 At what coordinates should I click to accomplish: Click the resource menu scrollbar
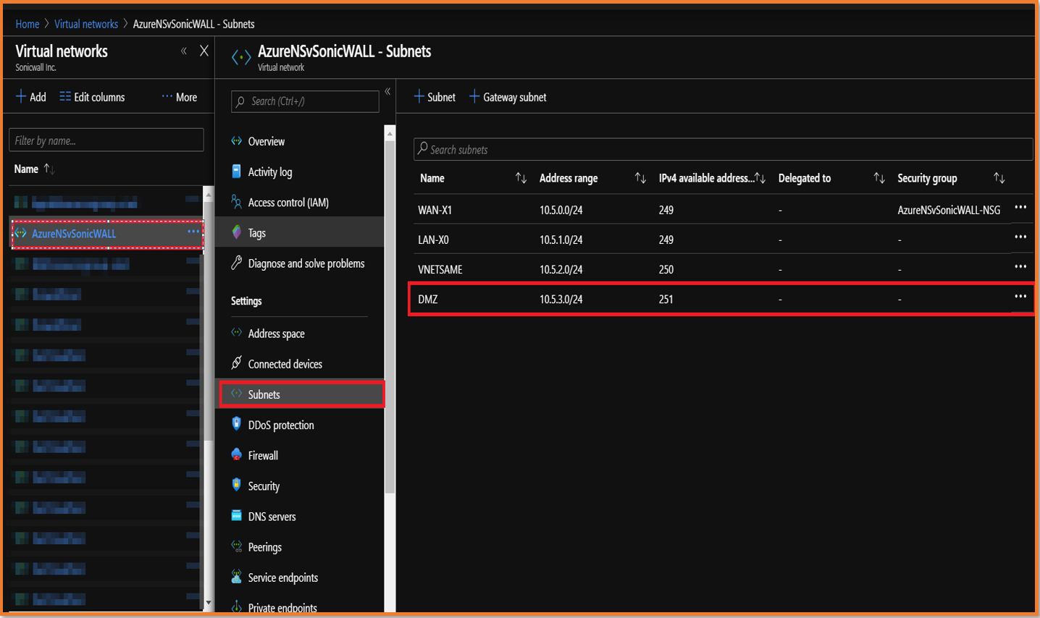[x=390, y=316]
